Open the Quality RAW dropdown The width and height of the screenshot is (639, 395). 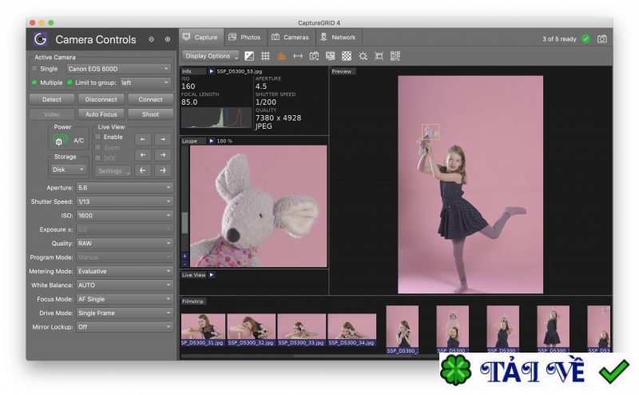click(124, 243)
